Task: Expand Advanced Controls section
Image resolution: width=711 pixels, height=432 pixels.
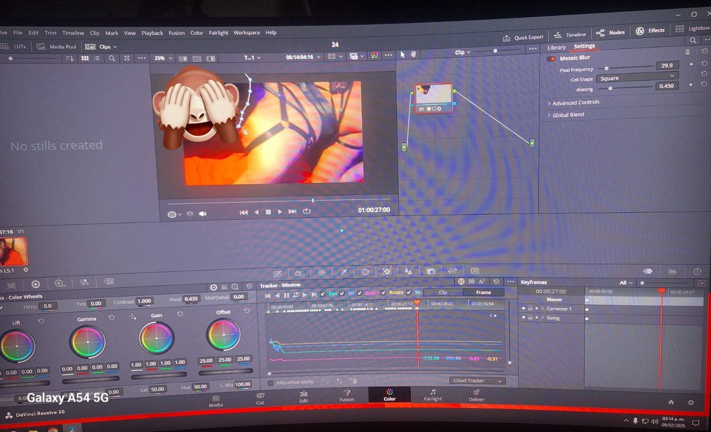Action: pyautogui.click(x=573, y=102)
